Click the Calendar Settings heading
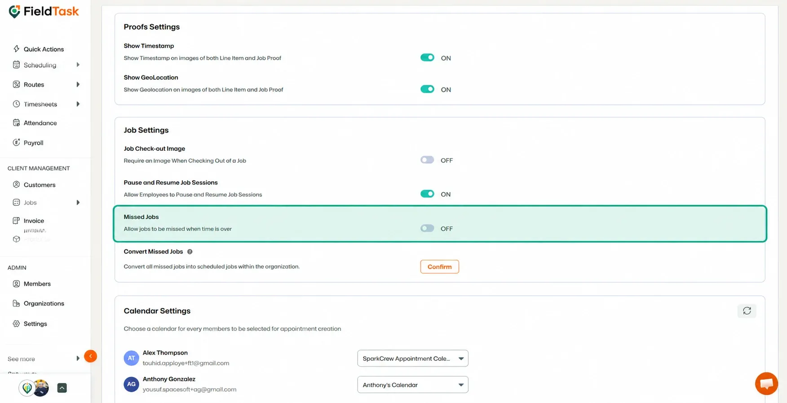Image resolution: width=787 pixels, height=403 pixels. (x=157, y=311)
